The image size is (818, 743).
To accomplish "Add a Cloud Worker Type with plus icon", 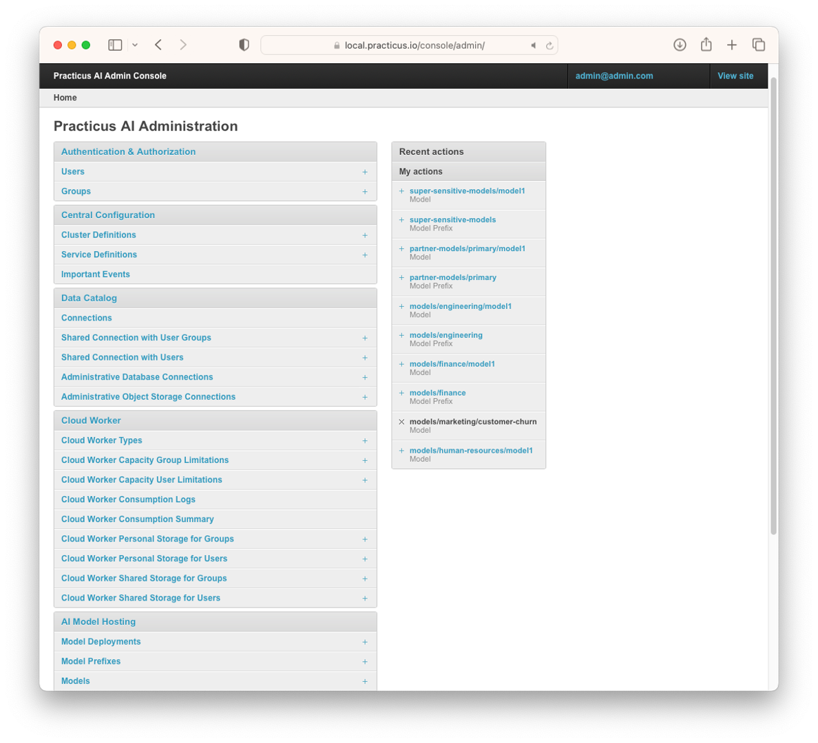I will (365, 441).
